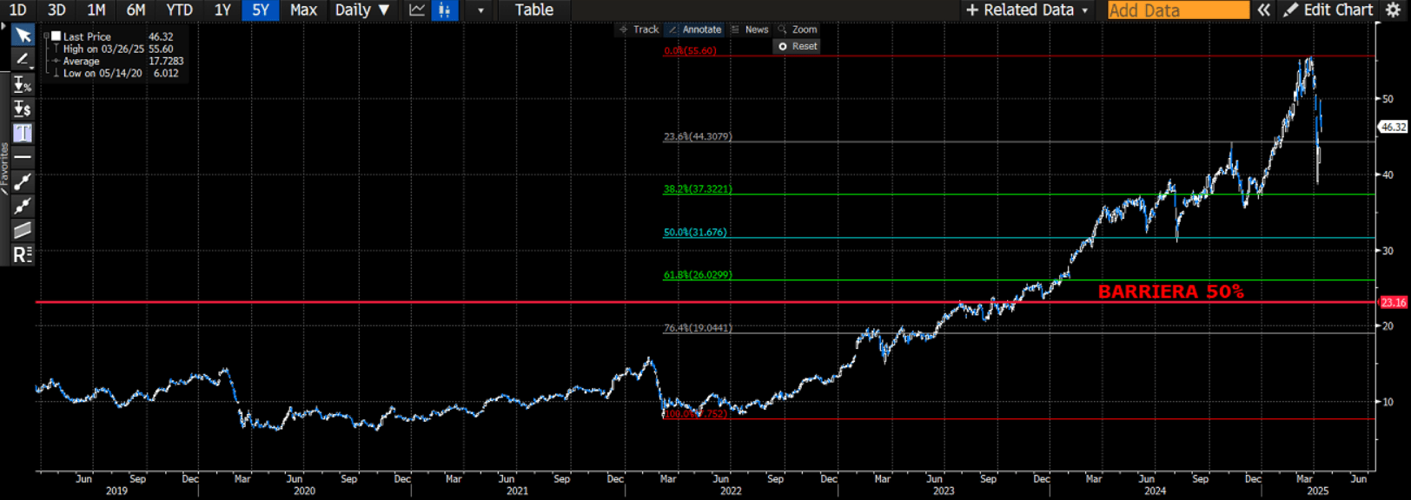
Task: Select the percent change measurement tool
Action: pos(23,85)
